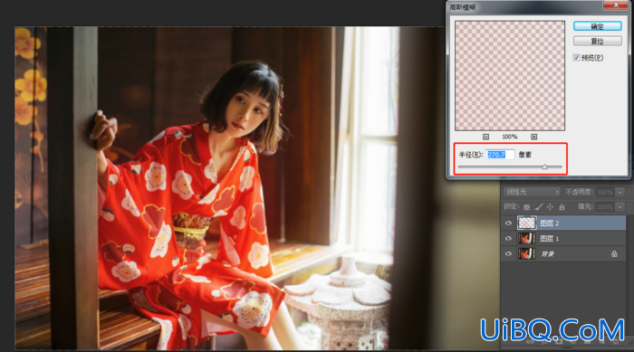Click the 100% zoom value in dialog
The width and height of the screenshot is (634, 352).
pyautogui.click(x=509, y=137)
